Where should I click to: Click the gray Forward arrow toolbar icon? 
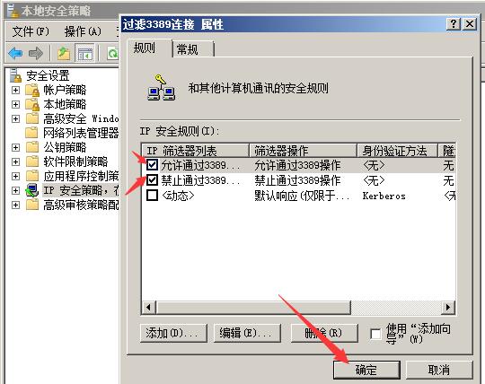(36, 53)
